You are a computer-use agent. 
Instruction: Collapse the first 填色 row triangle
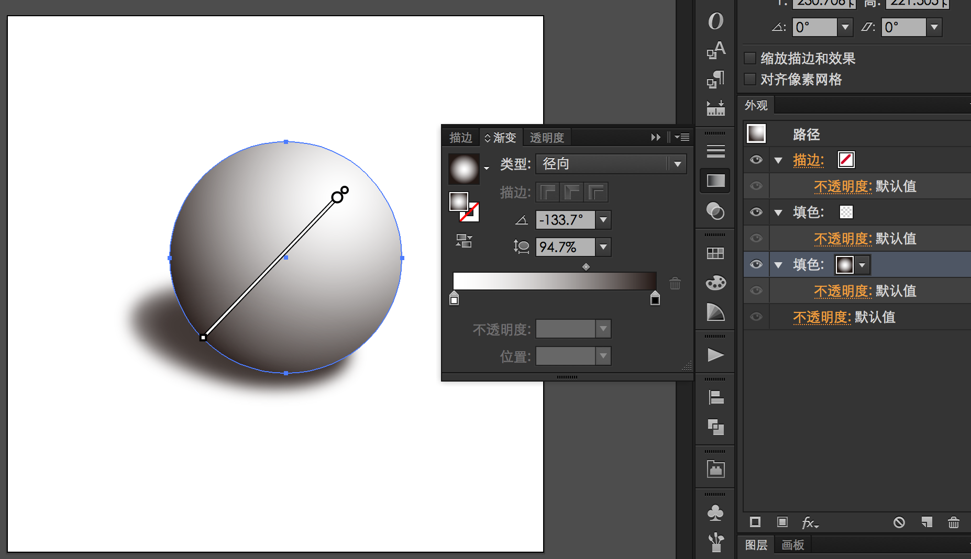(778, 213)
